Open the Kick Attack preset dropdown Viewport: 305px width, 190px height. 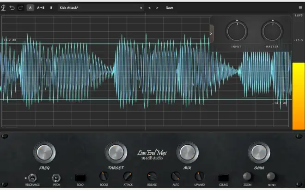[x=101, y=8]
